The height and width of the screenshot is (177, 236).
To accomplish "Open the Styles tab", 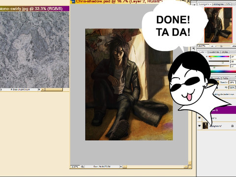I will (225, 52).
